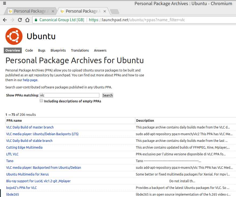Screen dimensions: 236x197
Task: Click the '1 → 75 of 206 results' text
Action: coord(21,114)
